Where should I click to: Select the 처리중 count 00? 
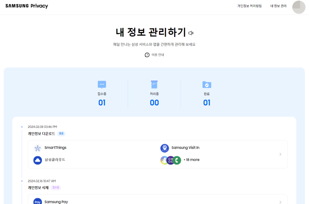154,103
